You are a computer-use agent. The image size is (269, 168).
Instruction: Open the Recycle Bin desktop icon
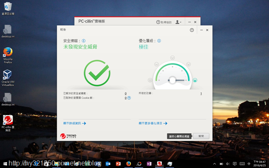(x=8, y=8)
